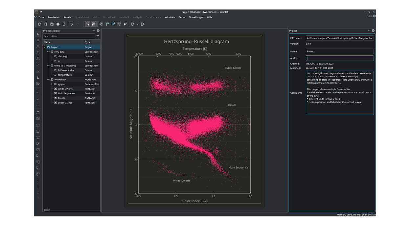Open the Project Explorer filter options
This screenshot has height=230, width=410.
pos(98,36)
